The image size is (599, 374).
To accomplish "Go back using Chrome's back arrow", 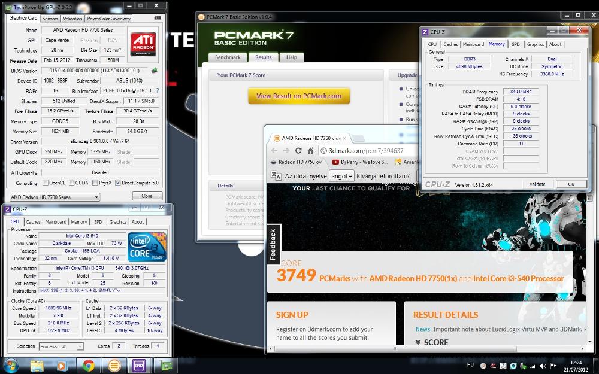I will click(274, 150).
